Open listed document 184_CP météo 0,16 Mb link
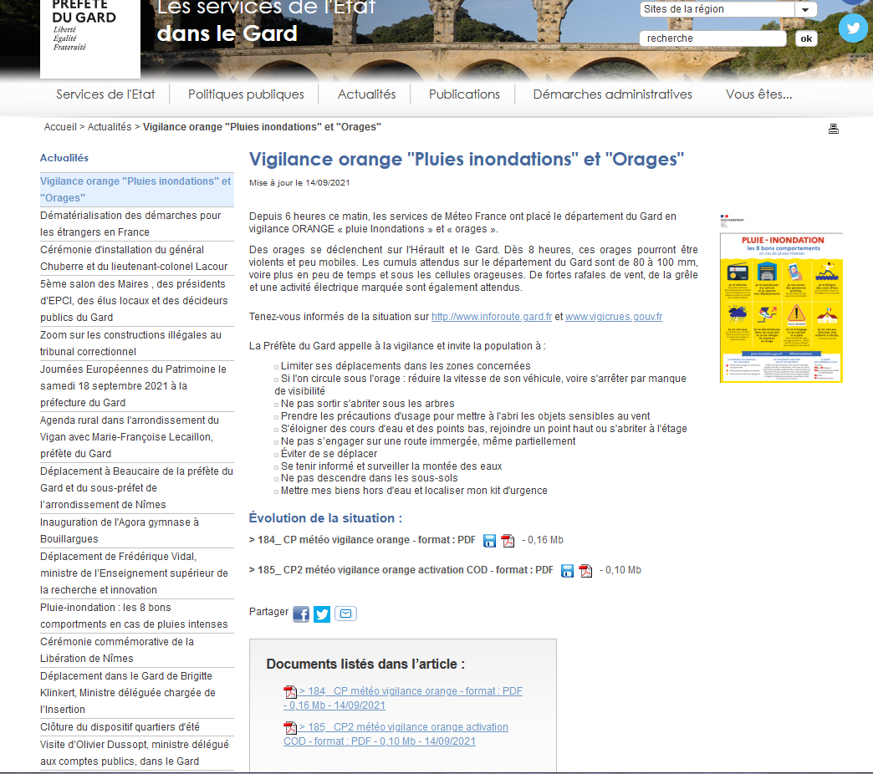The image size is (873, 774). point(403,698)
